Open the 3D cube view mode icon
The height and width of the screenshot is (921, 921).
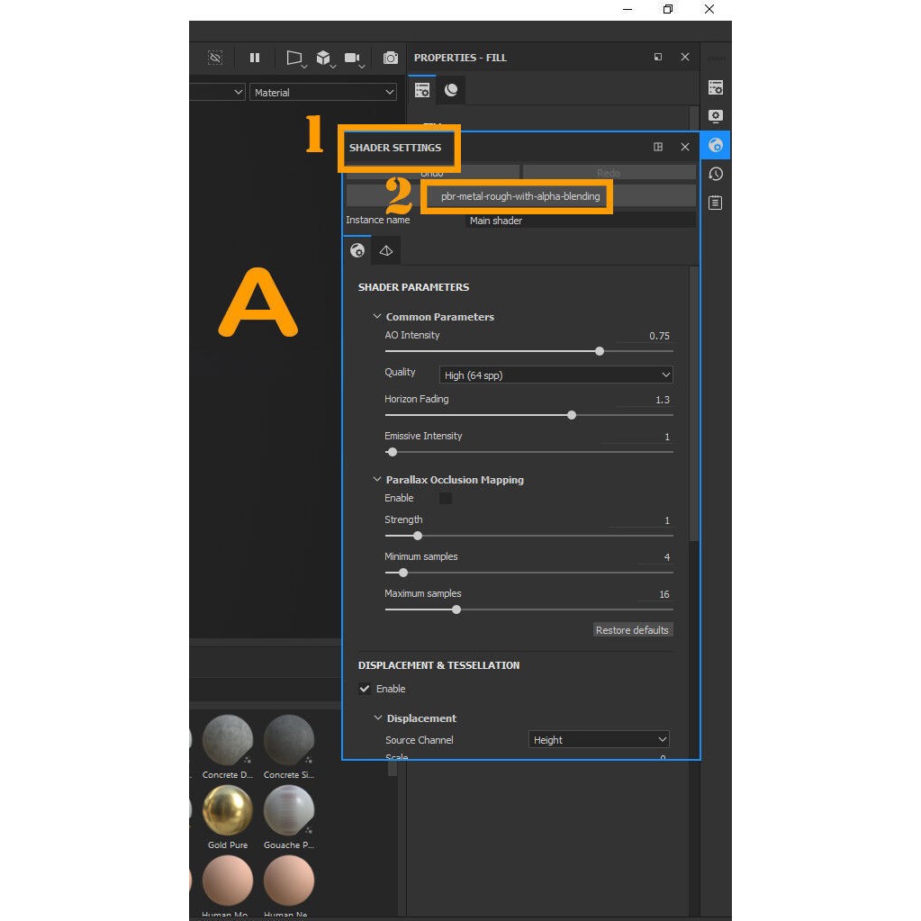click(323, 58)
